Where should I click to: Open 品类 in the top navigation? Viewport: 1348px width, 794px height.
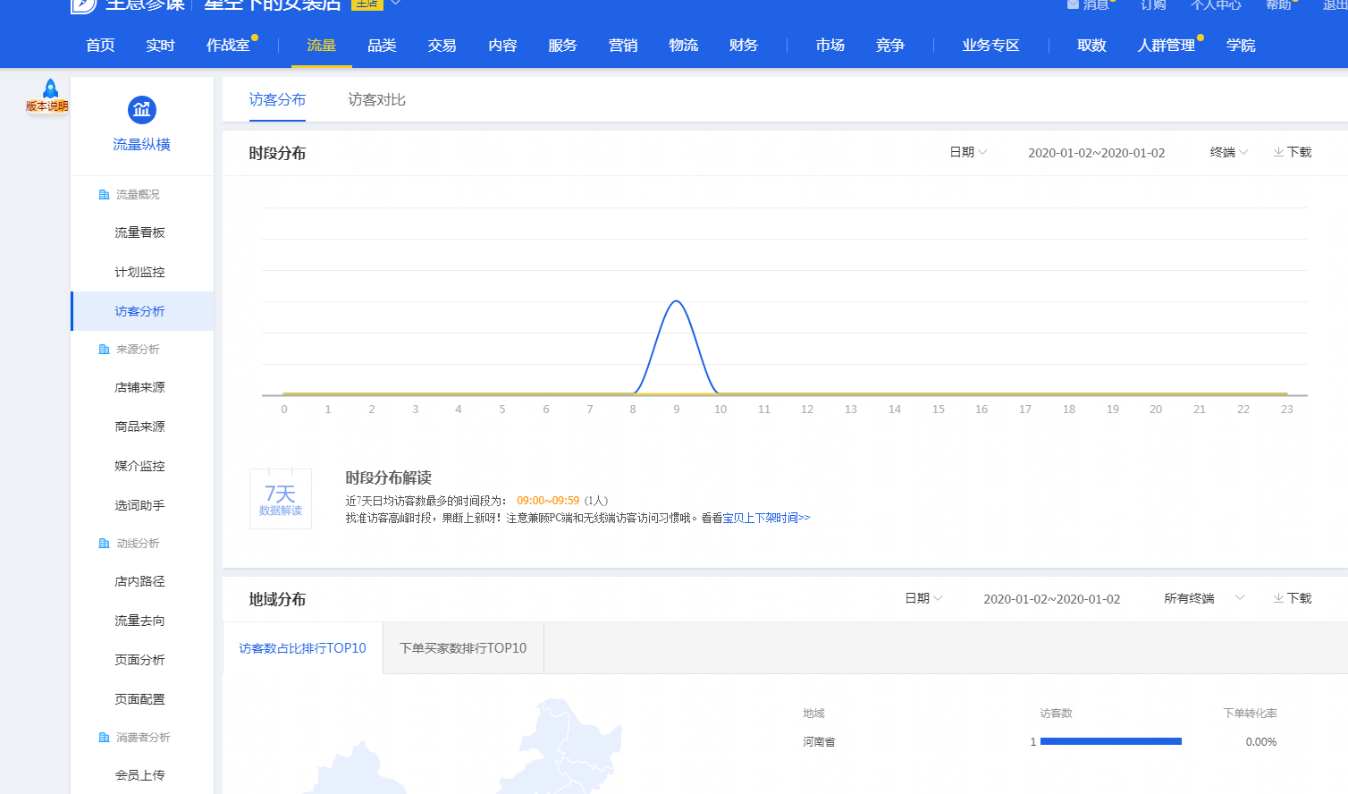click(382, 46)
